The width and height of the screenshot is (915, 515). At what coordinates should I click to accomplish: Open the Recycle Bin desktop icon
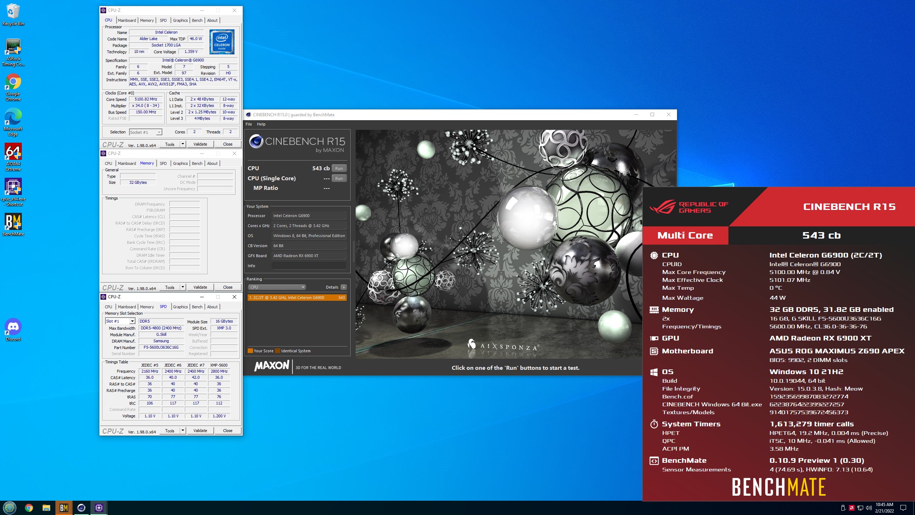13,15
